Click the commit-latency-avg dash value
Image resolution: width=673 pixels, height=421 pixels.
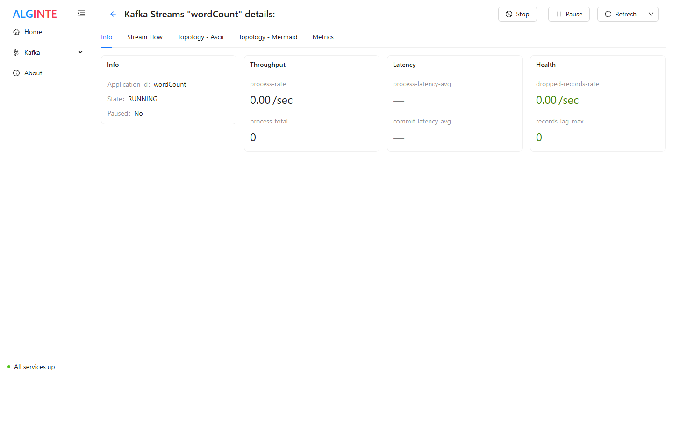(x=399, y=138)
